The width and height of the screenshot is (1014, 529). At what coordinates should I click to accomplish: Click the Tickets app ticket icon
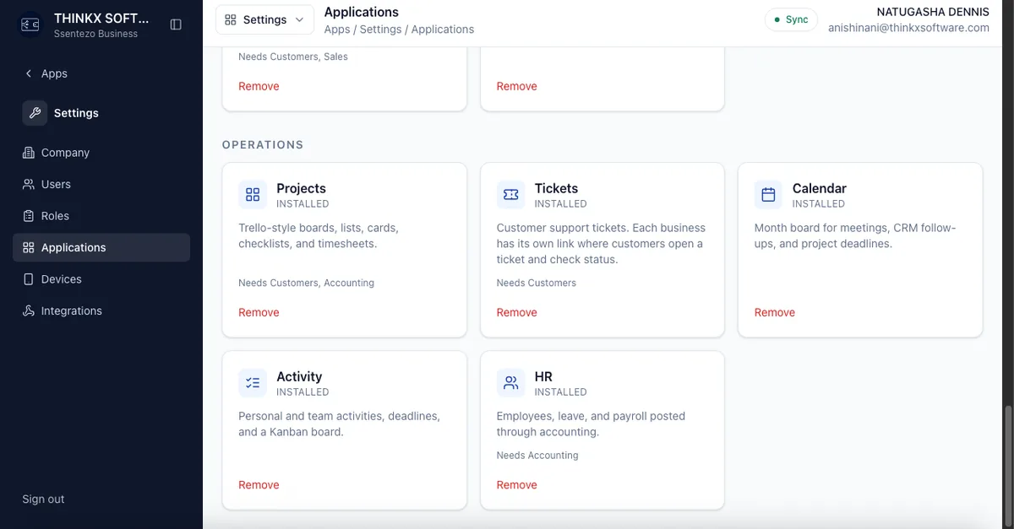click(x=510, y=195)
